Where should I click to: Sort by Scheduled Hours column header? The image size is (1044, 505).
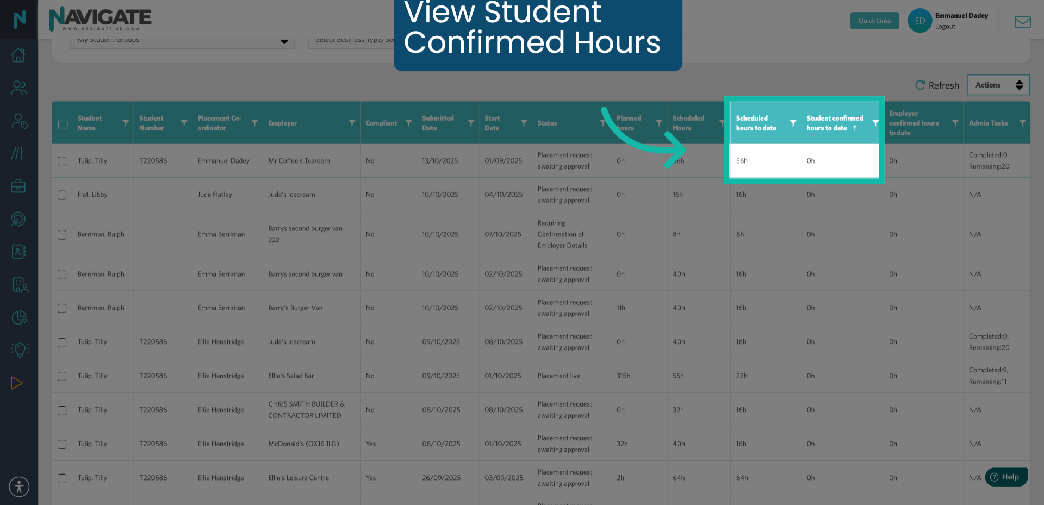688,123
